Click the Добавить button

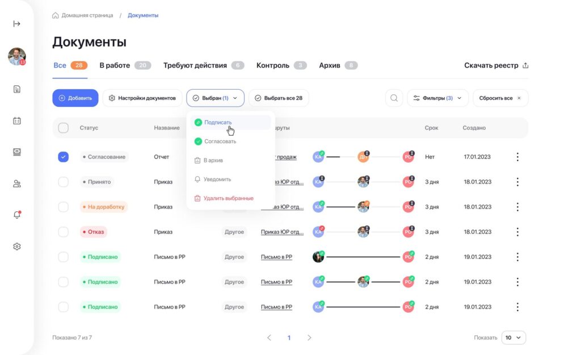click(x=75, y=98)
